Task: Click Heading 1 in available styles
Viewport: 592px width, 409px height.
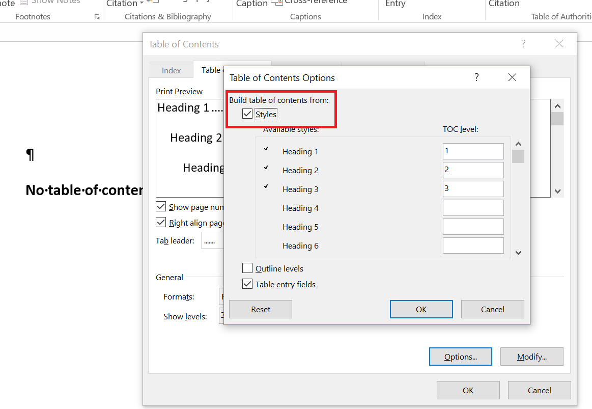Action: pos(300,151)
